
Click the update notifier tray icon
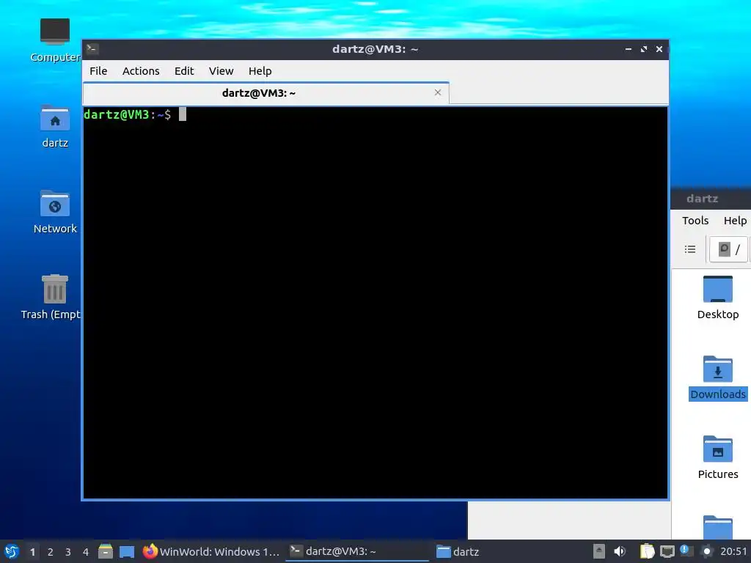tap(685, 551)
